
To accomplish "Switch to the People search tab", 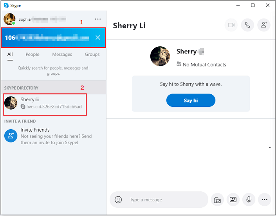I will coord(32,55).
